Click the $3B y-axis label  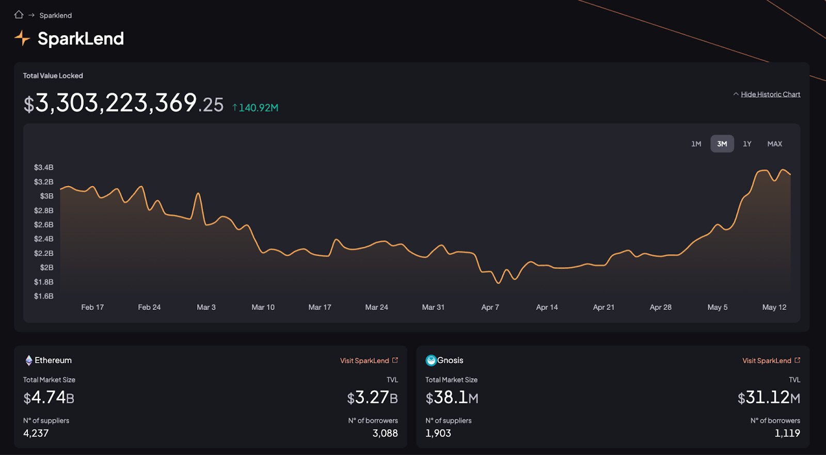point(46,196)
